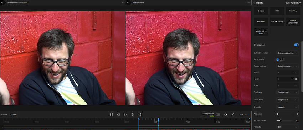303x130 pixels.
Task: Open the Built-in presets dropdown
Action: pos(293,3)
